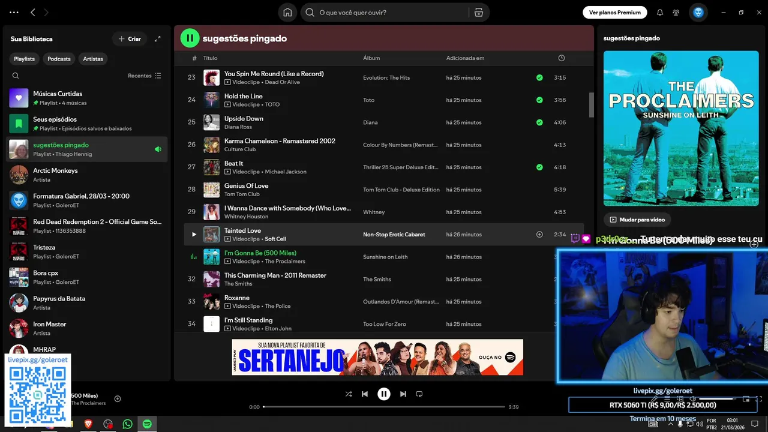Open the friend activity icon
The image size is (768, 432).
point(676,12)
